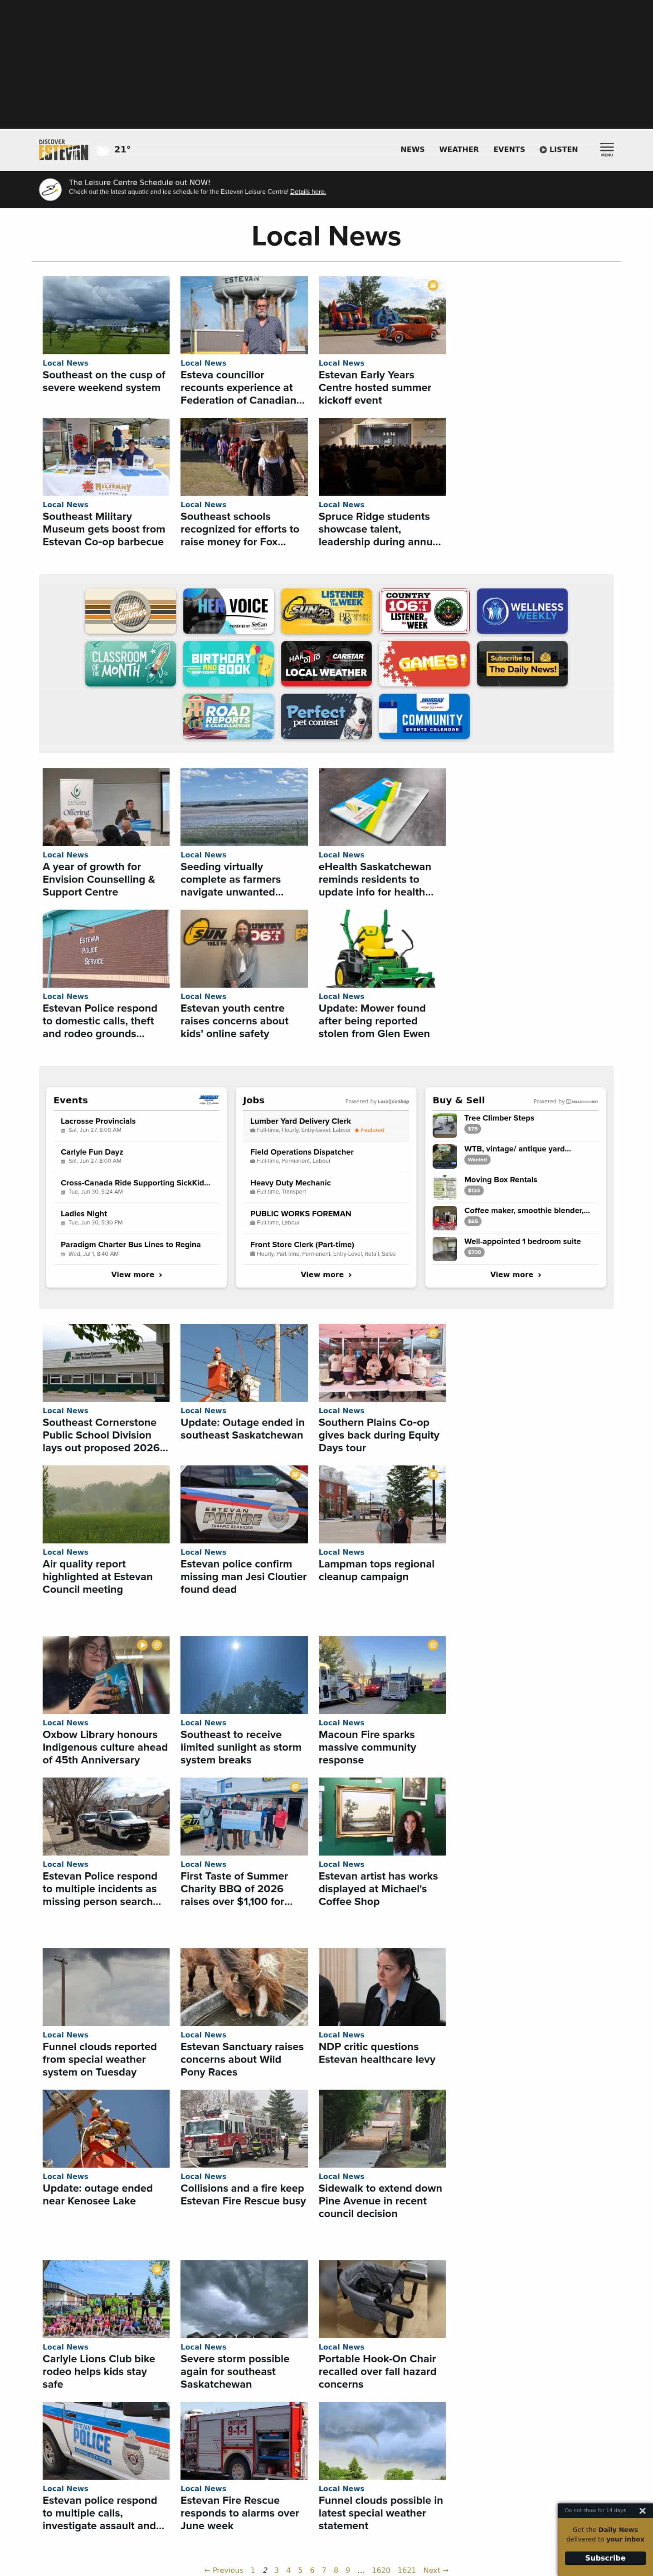Expand View more under Events
653x2576 pixels.
pos(136,1274)
